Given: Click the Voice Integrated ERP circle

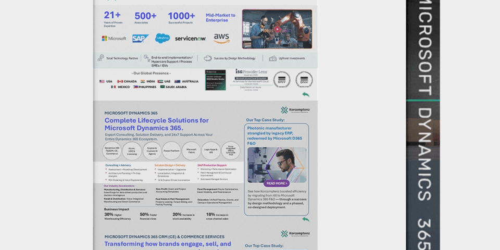Looking at the screenshot, I should [x=231, y=151].
